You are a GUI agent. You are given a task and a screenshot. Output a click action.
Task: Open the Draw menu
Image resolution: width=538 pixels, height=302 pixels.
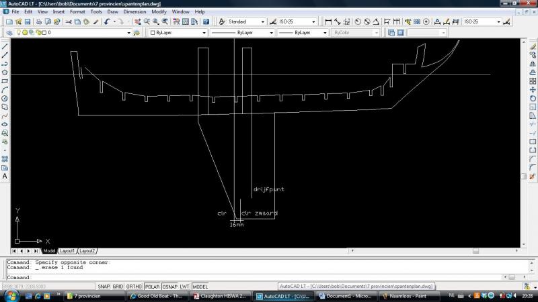point(112,11)
